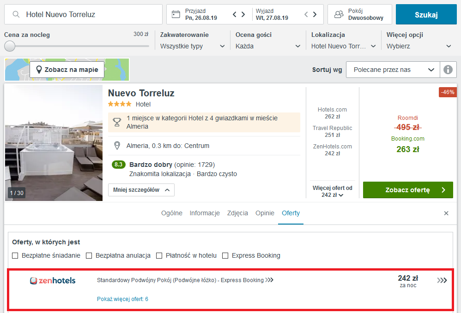Screen dimensions: 461x313
Task: Open ZenHotels.com 242 zł offer
Action: [332, 150]
